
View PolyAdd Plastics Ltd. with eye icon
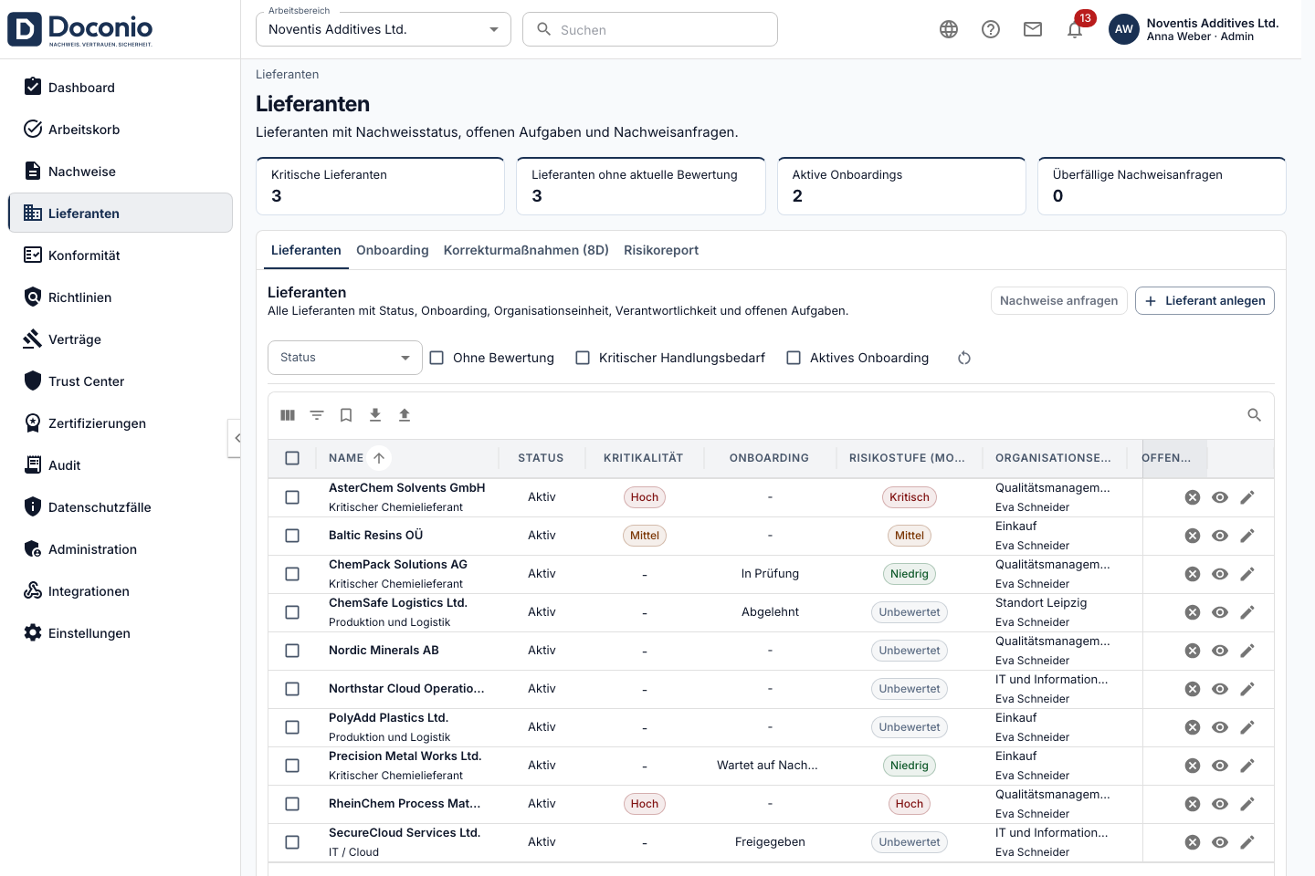click(1220, 727)
